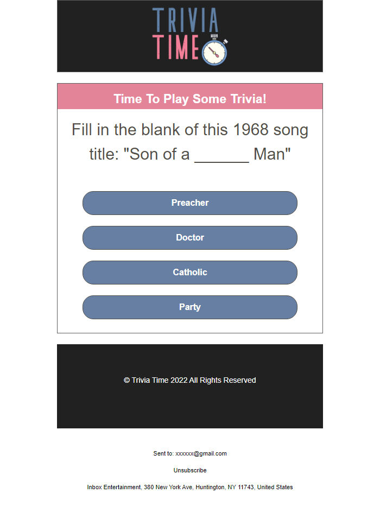Select the Trivia Time logo at the top
Screen dimensions: 380x512
[x=190, y=35]
